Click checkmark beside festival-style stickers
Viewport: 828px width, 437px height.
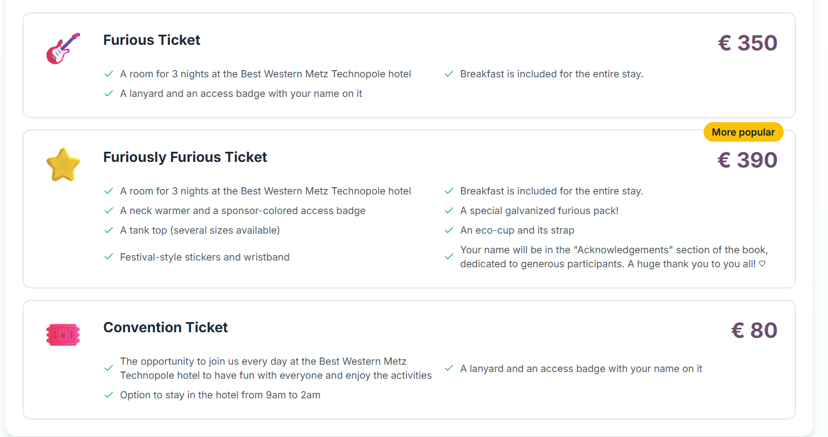tap(109, 257)
